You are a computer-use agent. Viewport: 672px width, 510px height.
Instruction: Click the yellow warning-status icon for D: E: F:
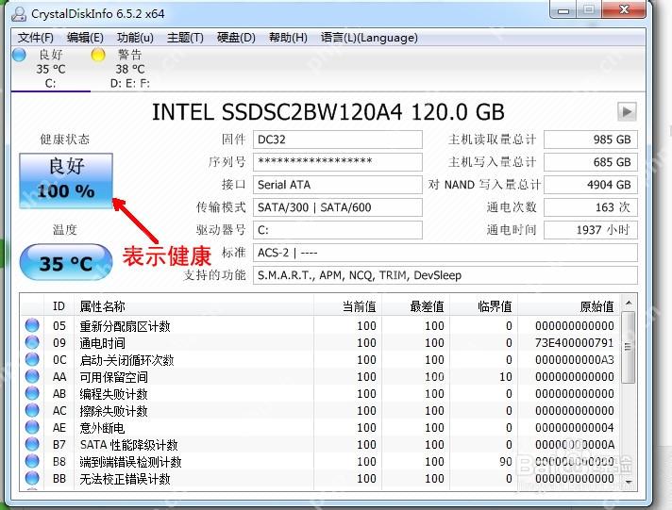(98, 55)
